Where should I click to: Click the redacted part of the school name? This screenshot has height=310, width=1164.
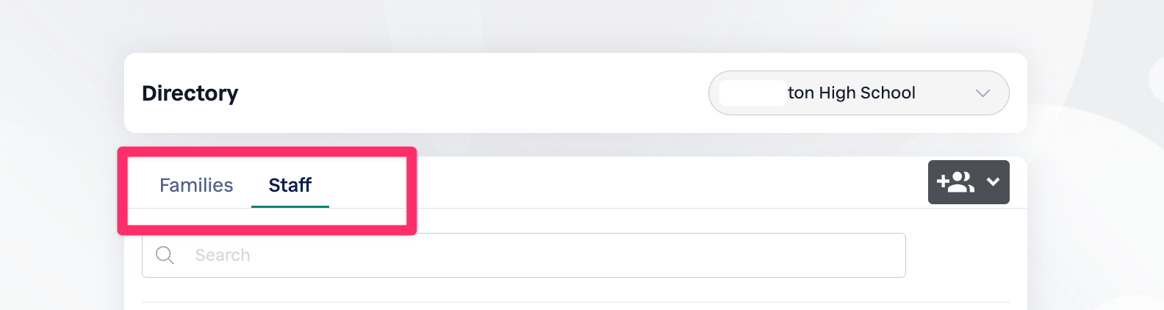pyautogui.click(x=752, y=93)
